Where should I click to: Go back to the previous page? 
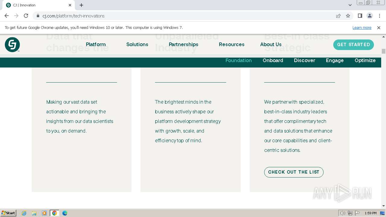[7, 16]
